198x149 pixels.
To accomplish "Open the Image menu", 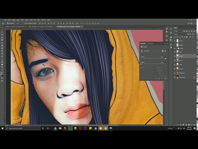I will [13, 20].
